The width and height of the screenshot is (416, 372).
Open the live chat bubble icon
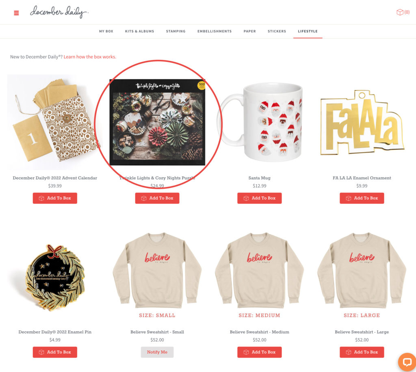(x=407, y=362)
